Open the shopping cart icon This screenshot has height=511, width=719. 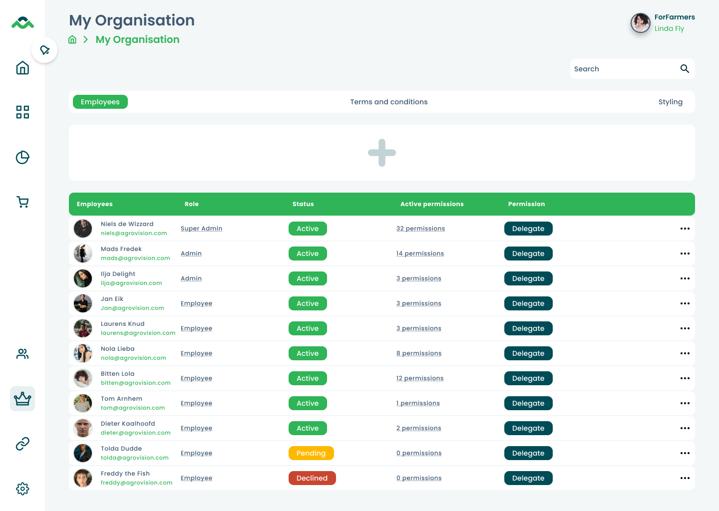[x=22, y=202]
